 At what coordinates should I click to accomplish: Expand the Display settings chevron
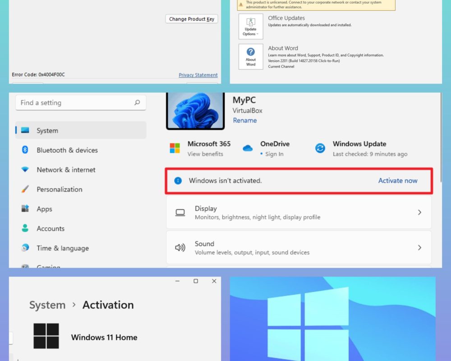[x=419, y=213]
